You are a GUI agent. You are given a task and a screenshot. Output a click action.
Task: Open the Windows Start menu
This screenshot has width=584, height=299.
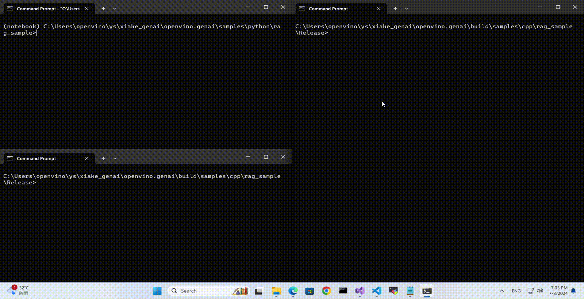157,291
